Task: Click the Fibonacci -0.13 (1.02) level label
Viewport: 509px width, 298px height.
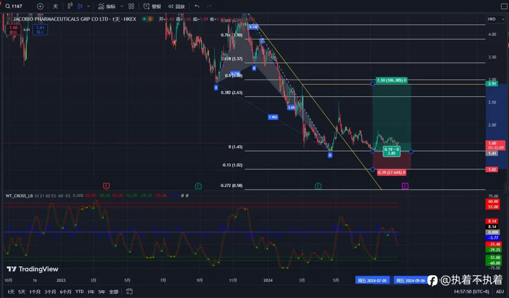Action: (233, 165)
